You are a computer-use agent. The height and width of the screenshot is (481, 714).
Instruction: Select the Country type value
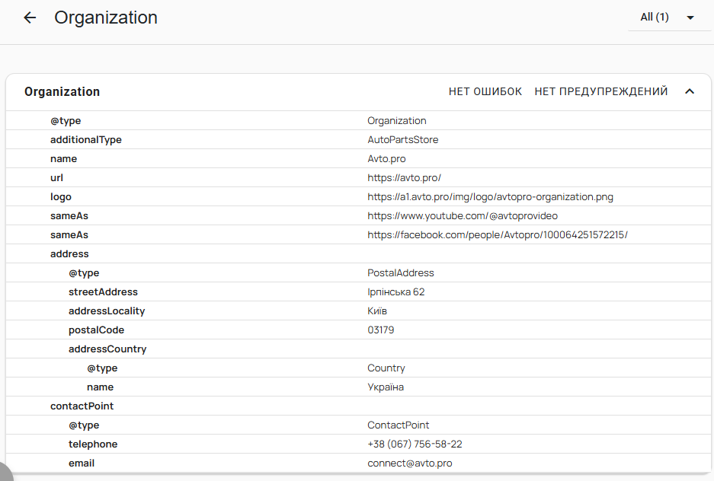pos(386,368)
